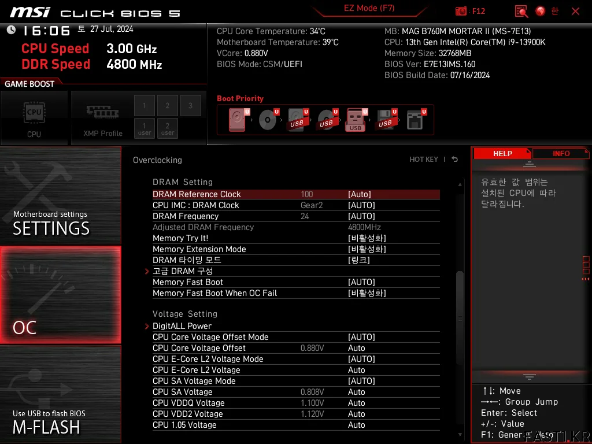Open the BIOS search magnifier icon

point(521,12)
